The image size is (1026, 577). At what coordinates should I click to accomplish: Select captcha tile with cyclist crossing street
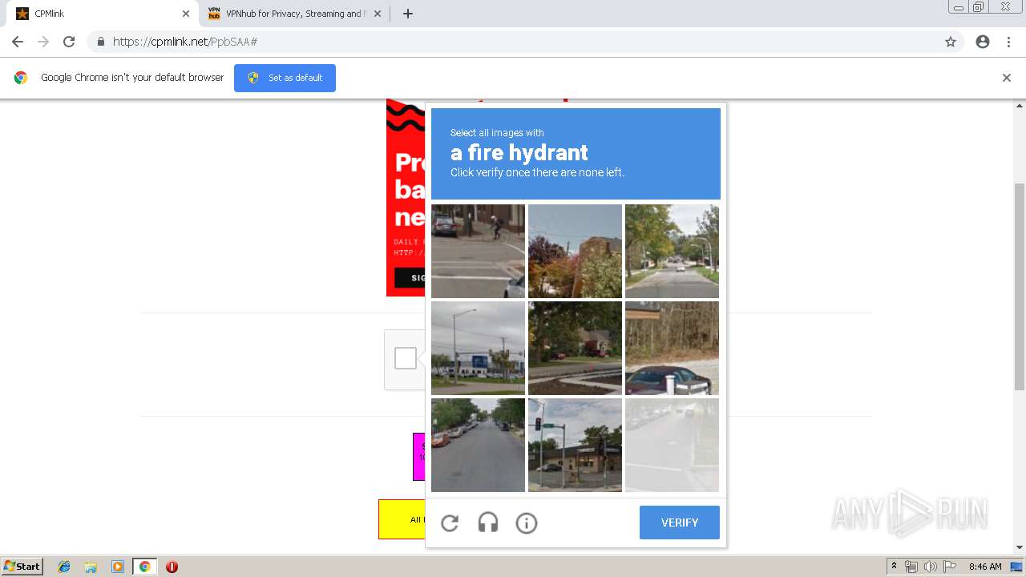[x=478, y=251]
